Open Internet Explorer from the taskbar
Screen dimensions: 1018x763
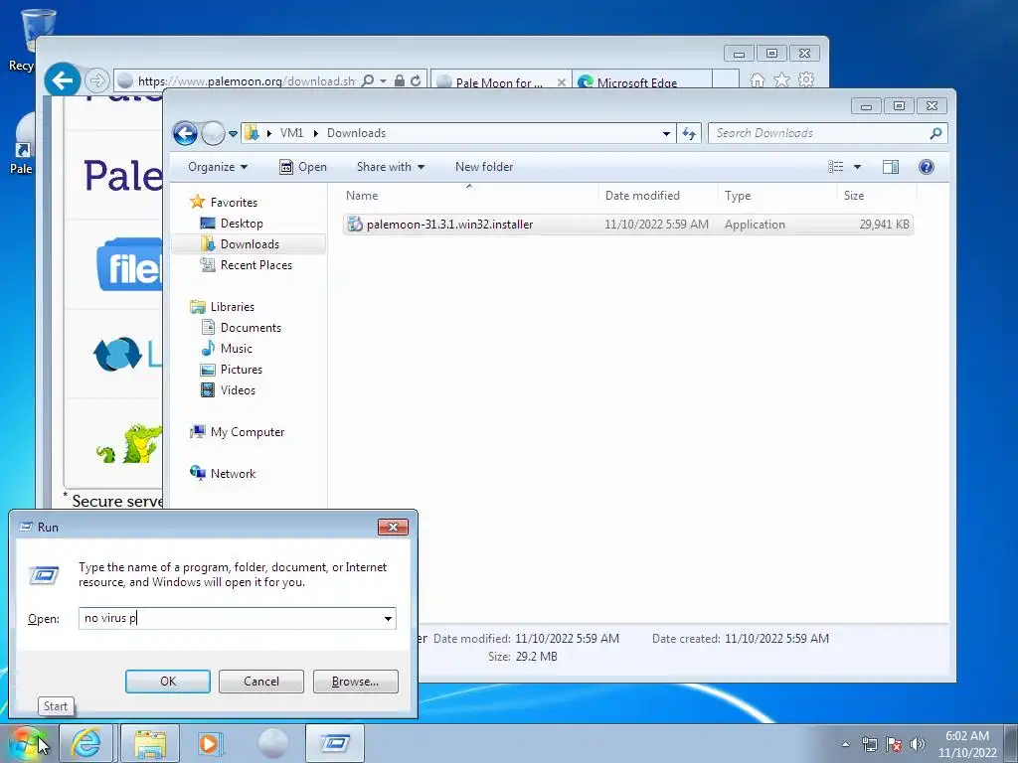86,743
